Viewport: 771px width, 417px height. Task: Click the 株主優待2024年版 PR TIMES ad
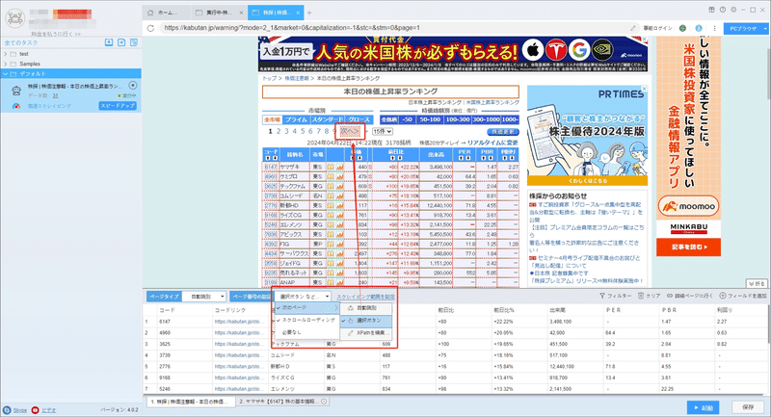pyautogui.click(x=587, y=136)
